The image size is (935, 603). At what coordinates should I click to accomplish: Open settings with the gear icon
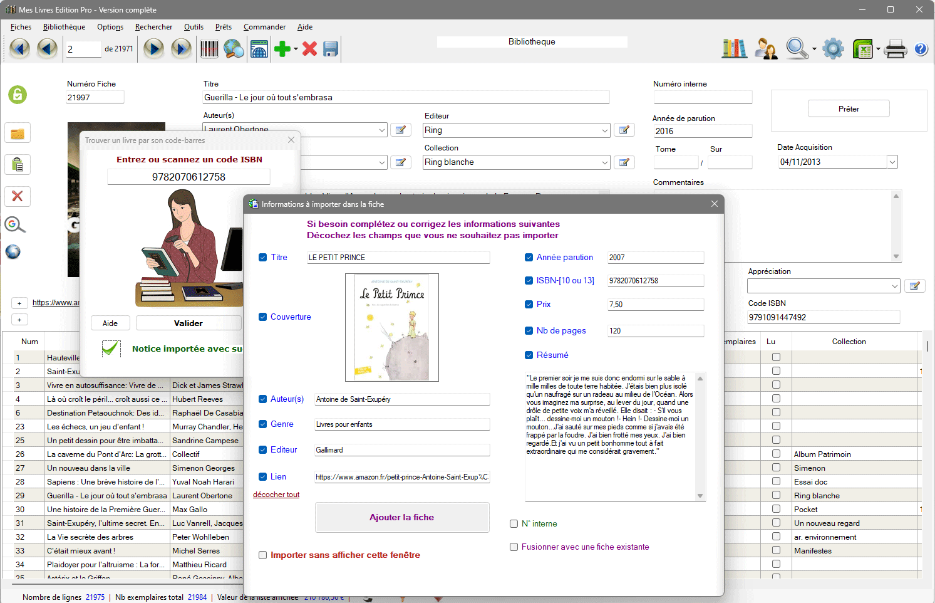833,48
